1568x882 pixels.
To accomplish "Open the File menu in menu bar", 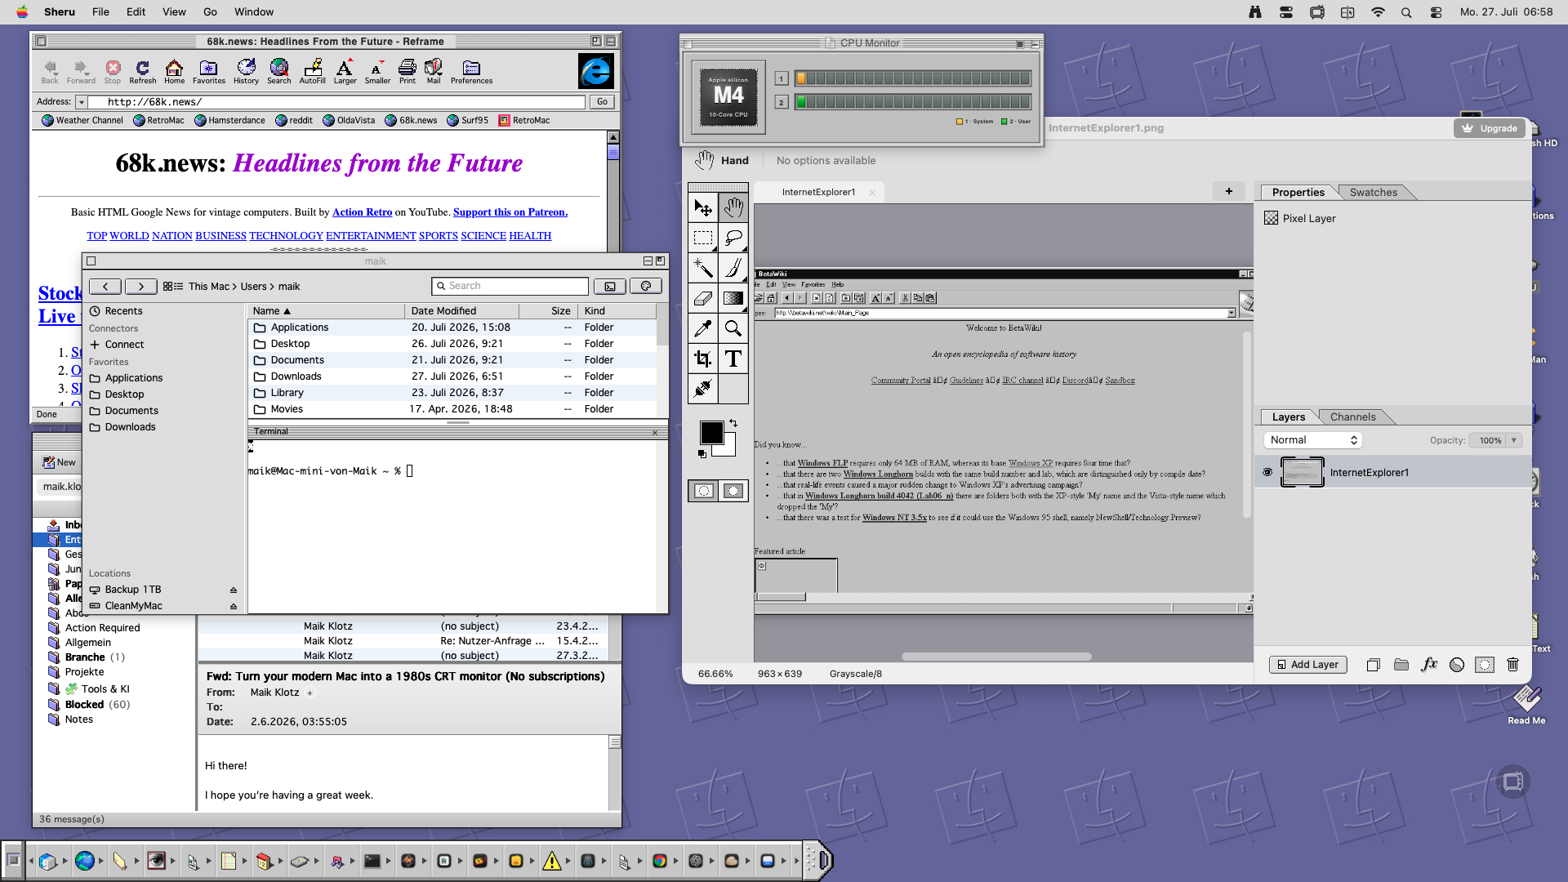I will click(100, 12).
